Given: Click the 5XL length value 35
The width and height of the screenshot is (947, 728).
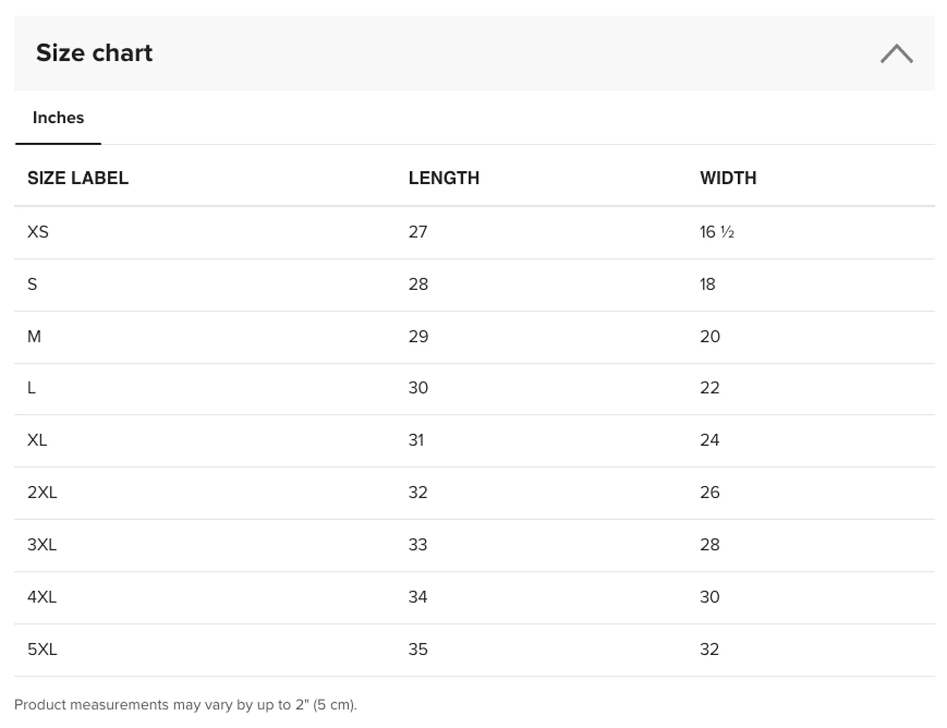Looking at the screenshot, I should click(x=418, y=649).
